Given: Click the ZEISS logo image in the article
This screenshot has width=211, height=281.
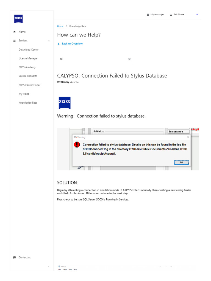Looking at the screenshot, I should coord(65,103).
